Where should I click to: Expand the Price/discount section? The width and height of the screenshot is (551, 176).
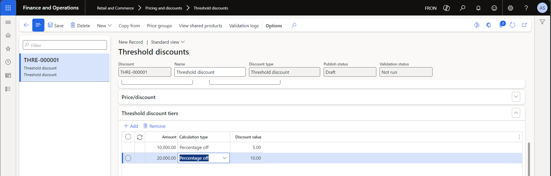pyautogui.click(x=516, y=97)
